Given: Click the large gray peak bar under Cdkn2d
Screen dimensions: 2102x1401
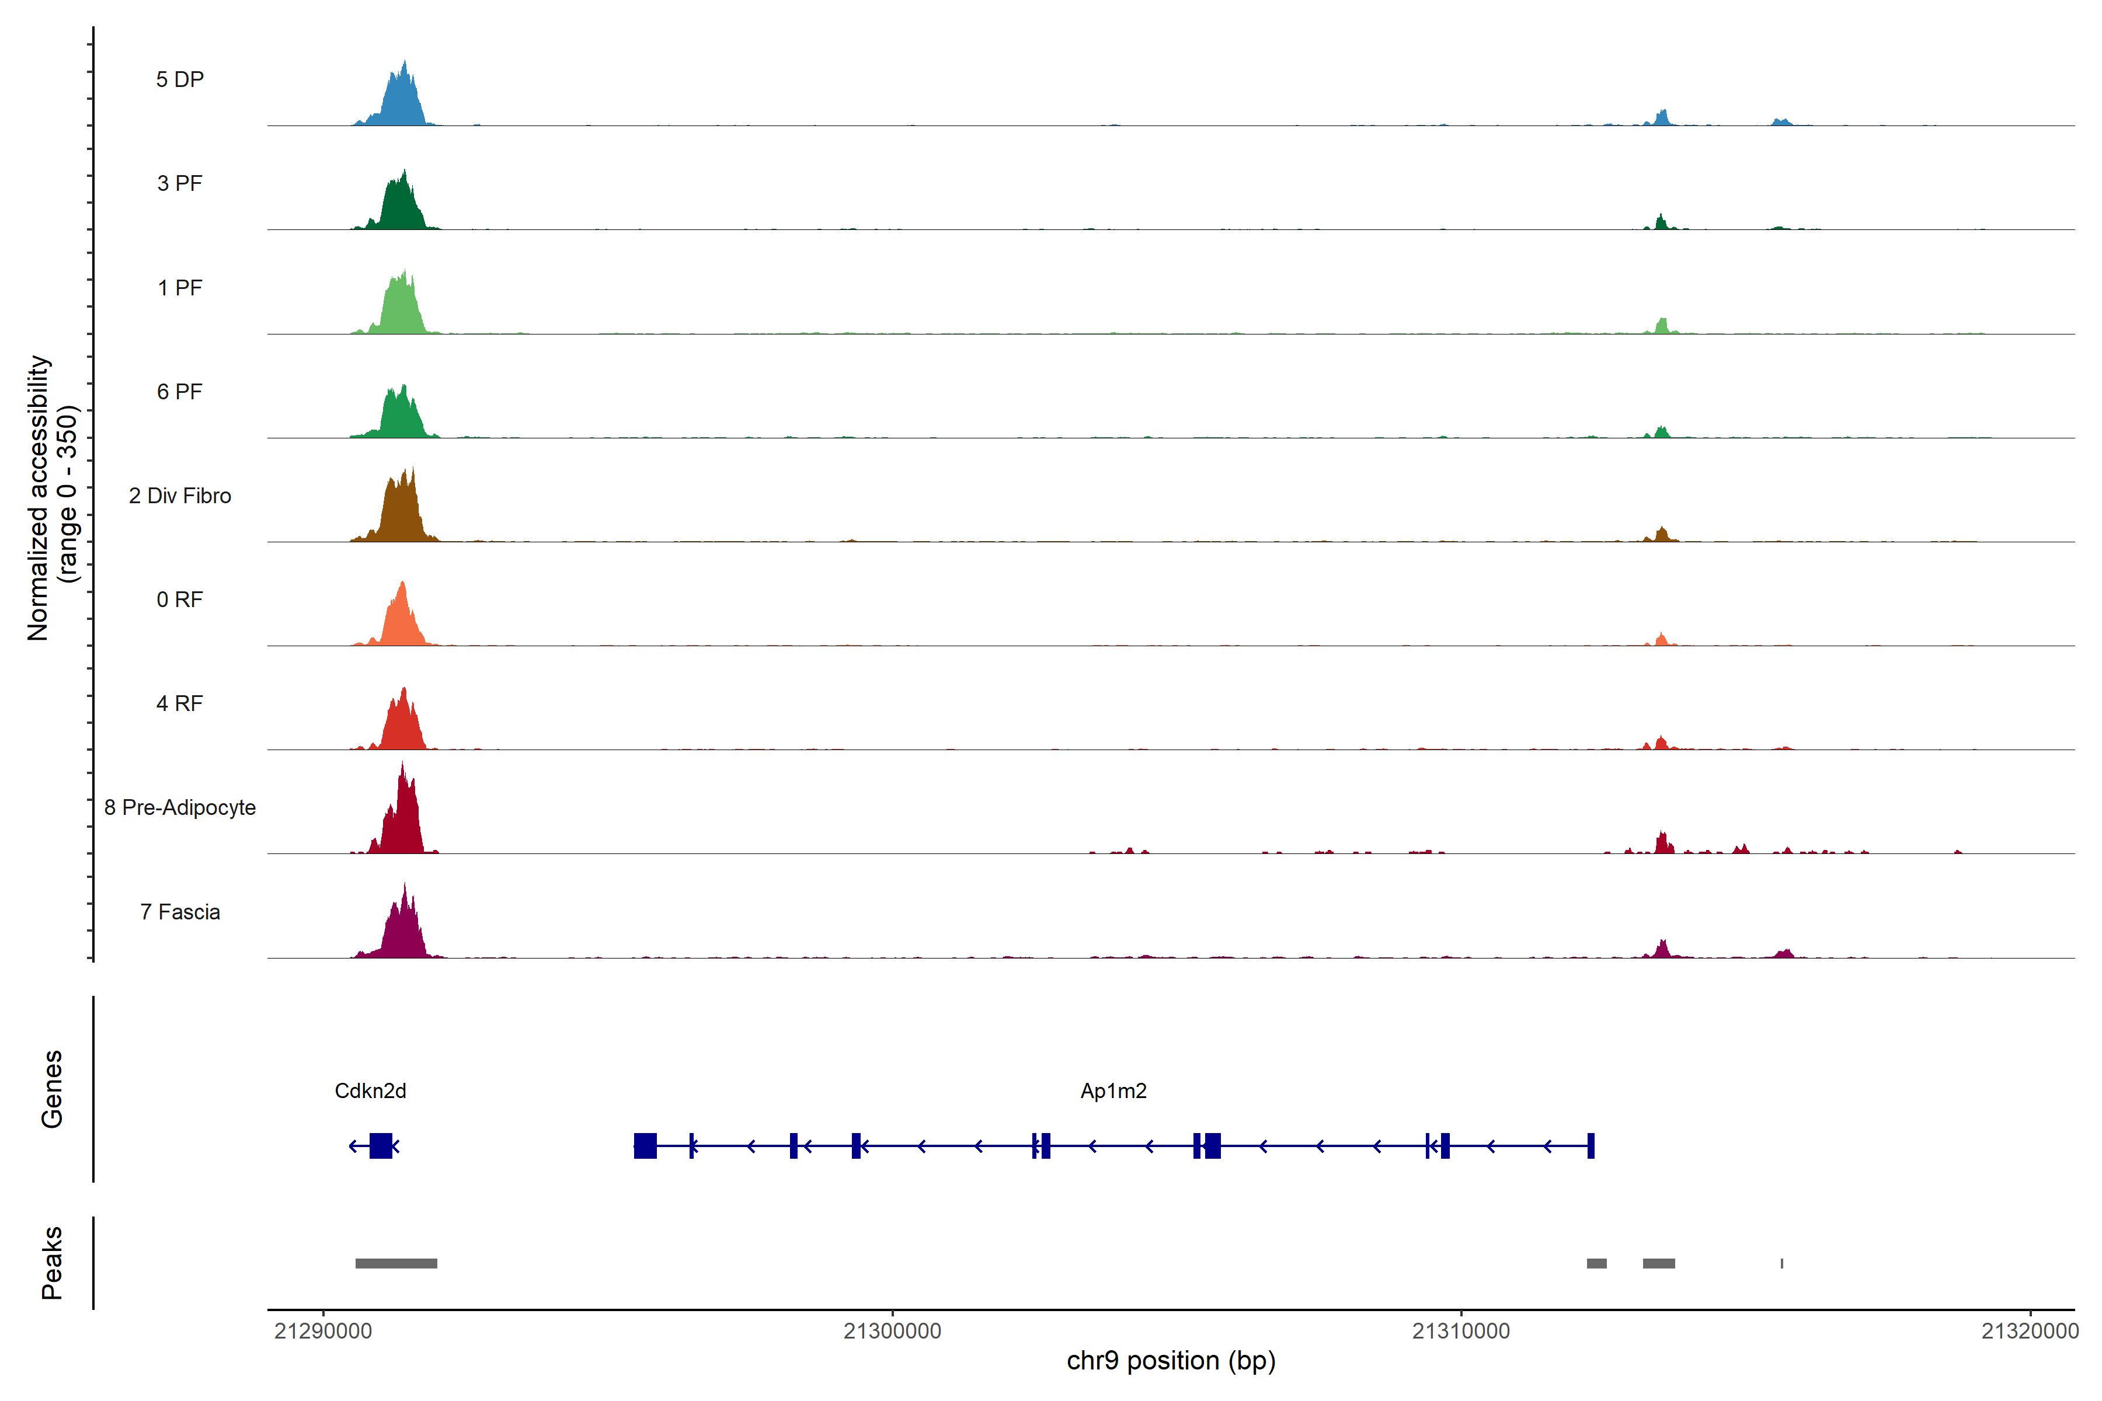Looking at the screenshot, I should click(x=396, y=1263).
